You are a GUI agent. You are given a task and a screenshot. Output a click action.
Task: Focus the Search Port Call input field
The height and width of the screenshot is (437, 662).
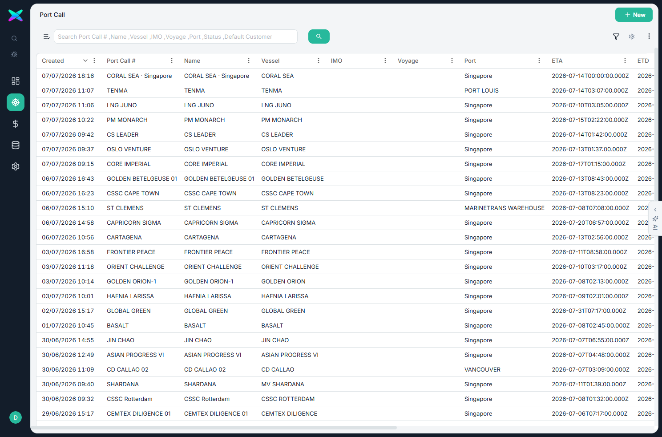[176, 36]
